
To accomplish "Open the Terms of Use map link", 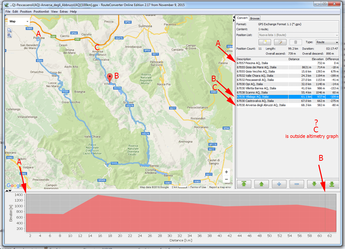I will pyautogui.click(x=198, y=187).
